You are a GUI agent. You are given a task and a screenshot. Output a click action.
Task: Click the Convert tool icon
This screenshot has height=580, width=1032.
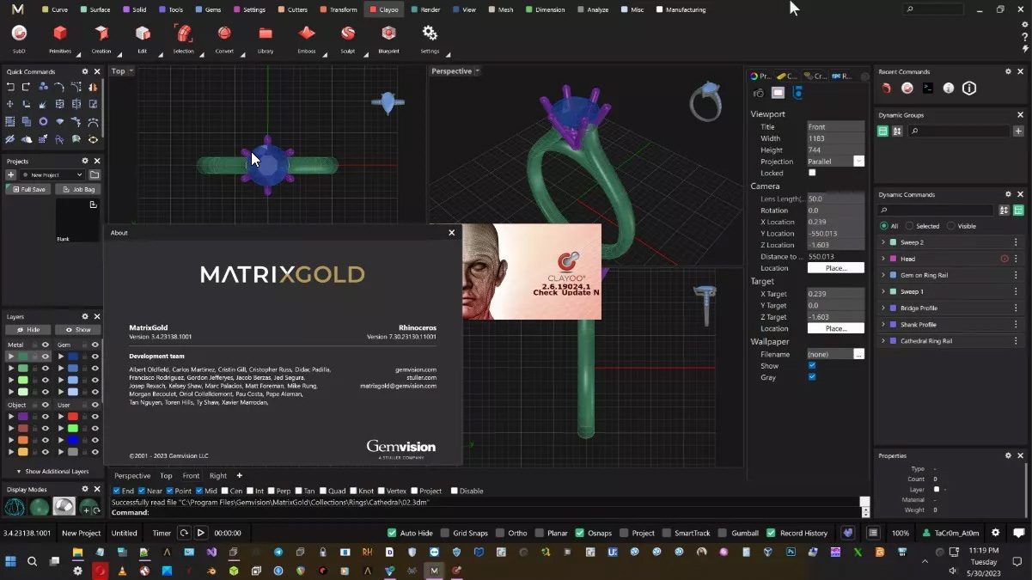coord(224,34)
